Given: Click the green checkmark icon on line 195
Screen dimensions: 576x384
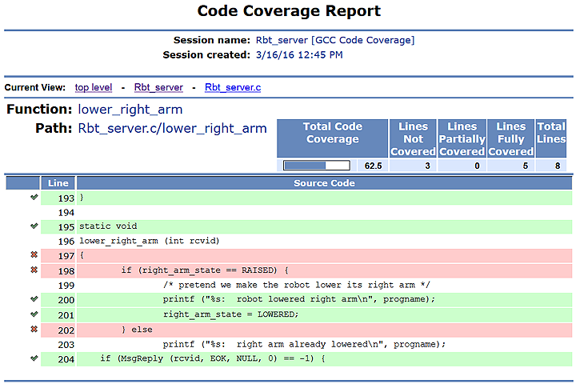Looking at the screenshot, I should (x=34, y=226).
